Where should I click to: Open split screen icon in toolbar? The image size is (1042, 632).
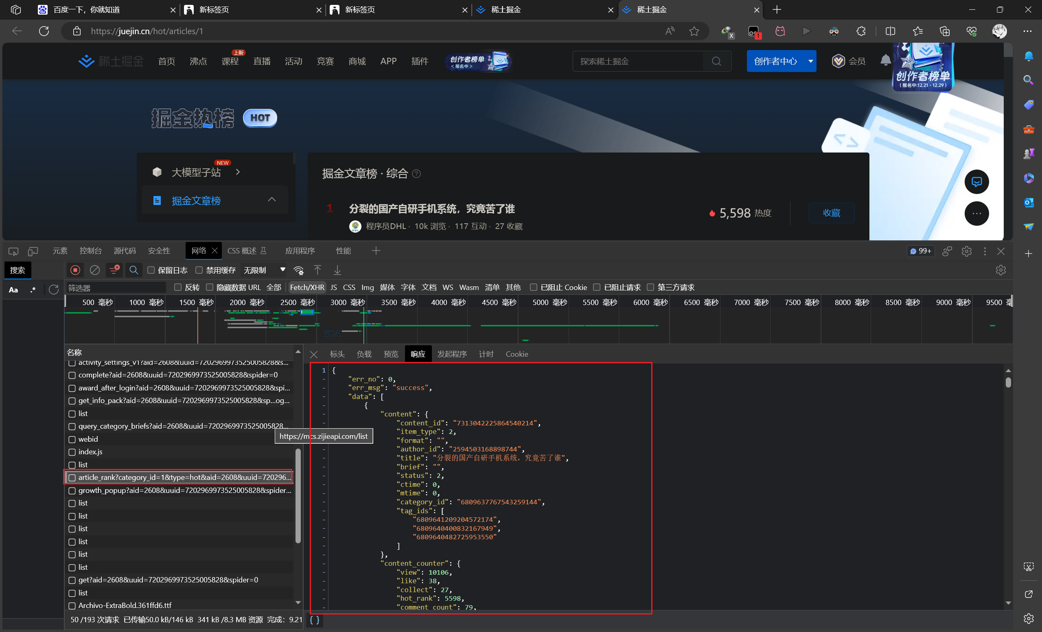tap(890, 31)
